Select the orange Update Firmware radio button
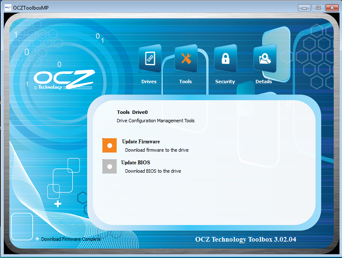 (x=110, y=145)
